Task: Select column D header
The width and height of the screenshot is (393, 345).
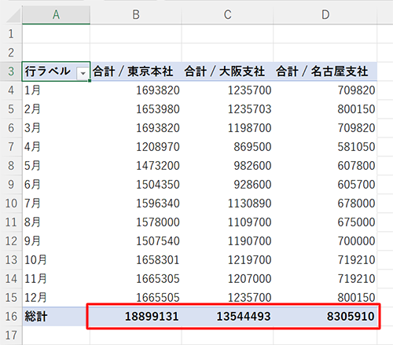Action: click(x=325, y=15)
